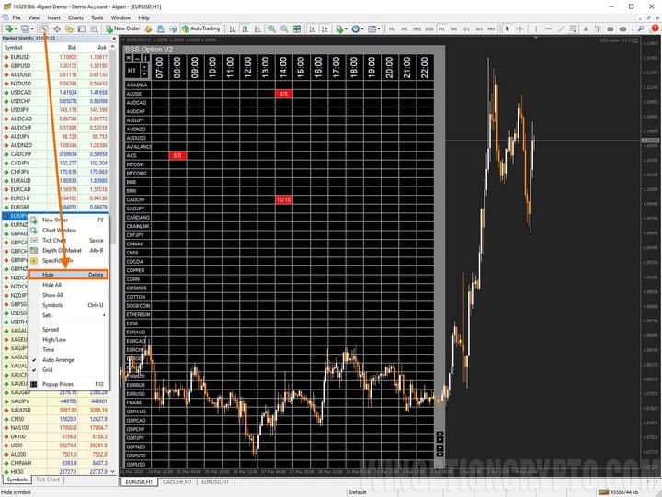Open the Market Watch icon in toolbar
Image resolution: width=662 pixels, height=497 pixels.
[44, 29]
